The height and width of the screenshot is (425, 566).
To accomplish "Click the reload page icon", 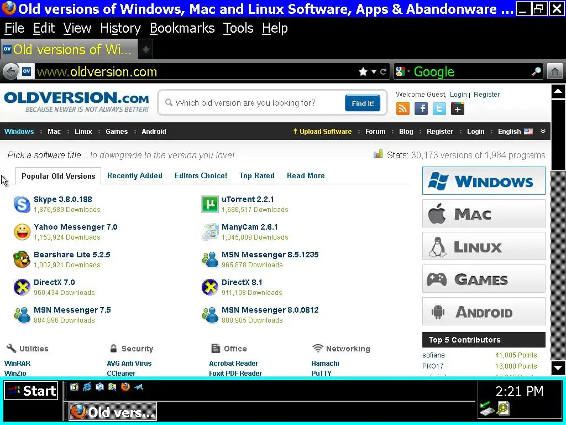I will 384,71.
